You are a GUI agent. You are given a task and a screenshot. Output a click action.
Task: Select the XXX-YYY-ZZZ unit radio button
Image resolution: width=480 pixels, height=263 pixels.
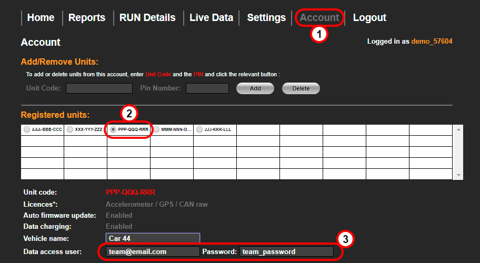click(x=70, y=129)
